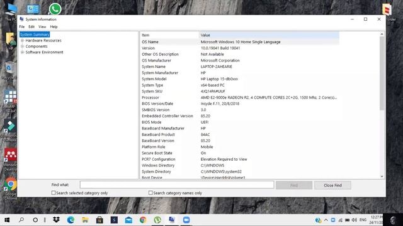Image resolution: width=403 pixels, height=226 pixels.
Task: Click value 'Microsoft Corporation'
Action: 220,60
